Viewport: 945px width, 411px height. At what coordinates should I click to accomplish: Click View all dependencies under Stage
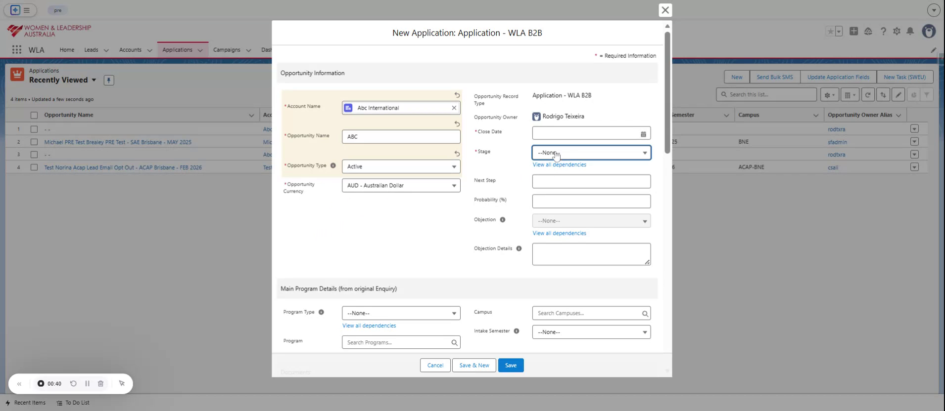tap(559, 165)
